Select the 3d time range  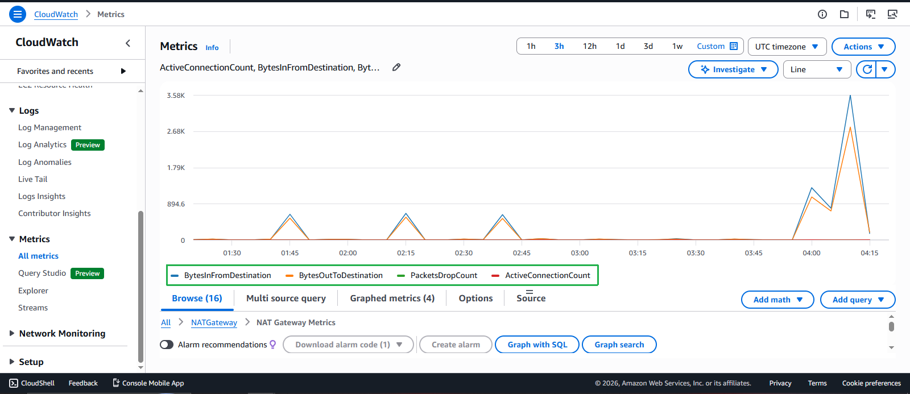(648, 46)
